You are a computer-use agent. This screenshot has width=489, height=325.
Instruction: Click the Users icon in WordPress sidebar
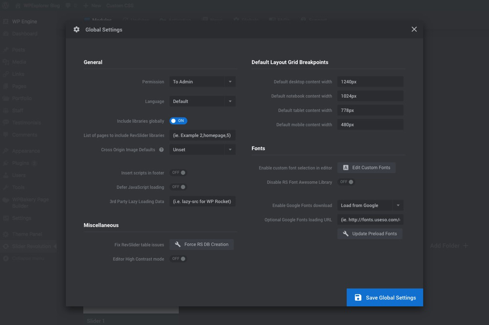pos(5,175)
